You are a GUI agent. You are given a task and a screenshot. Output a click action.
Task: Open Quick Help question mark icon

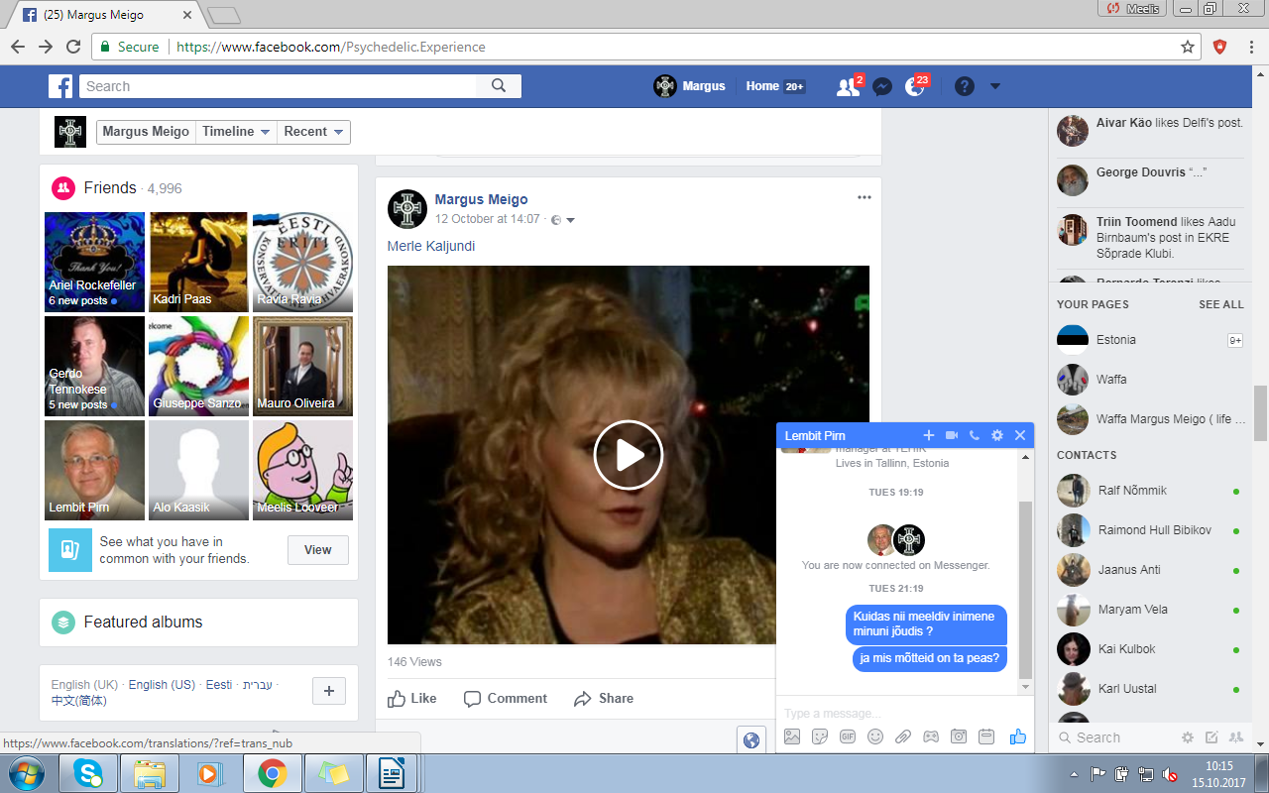(965, 86)
